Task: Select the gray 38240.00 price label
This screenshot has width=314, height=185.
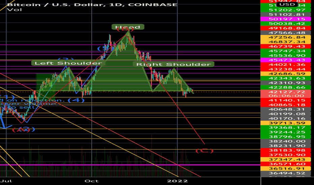Action: pos(286,141)
